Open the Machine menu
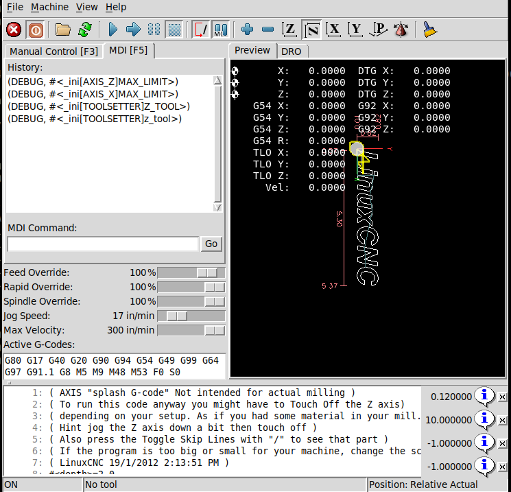Viewport: 511px width, 492px height. tap(49, 7)
